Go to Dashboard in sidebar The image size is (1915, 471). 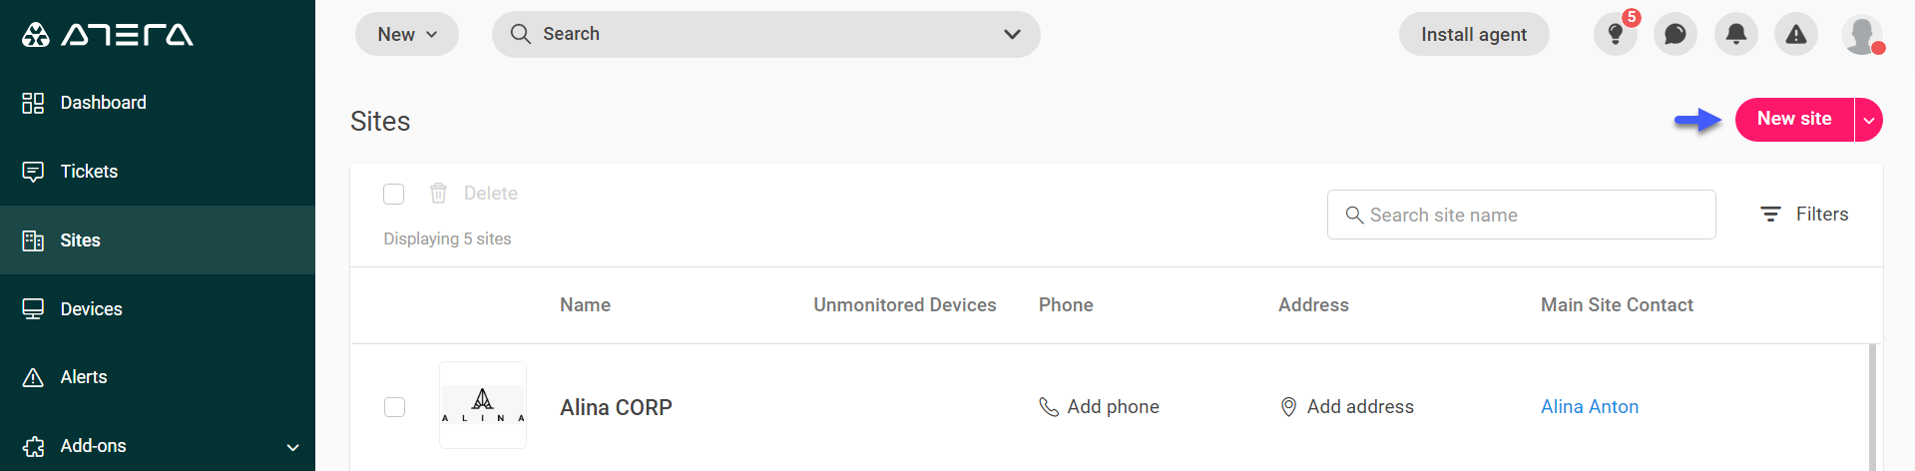[x=103, y=103]
